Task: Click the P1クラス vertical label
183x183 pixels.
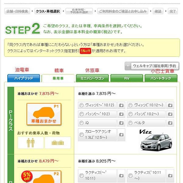Action: 11,120
